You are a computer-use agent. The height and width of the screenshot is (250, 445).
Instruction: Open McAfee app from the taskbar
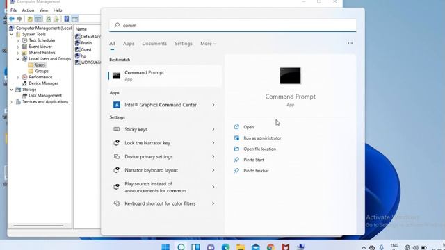click(286, 247)
